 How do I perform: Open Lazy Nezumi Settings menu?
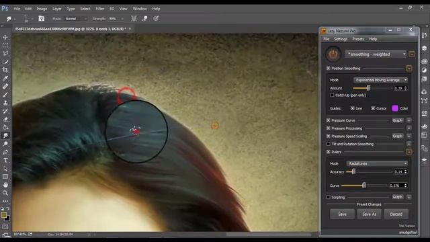(341, 39)
